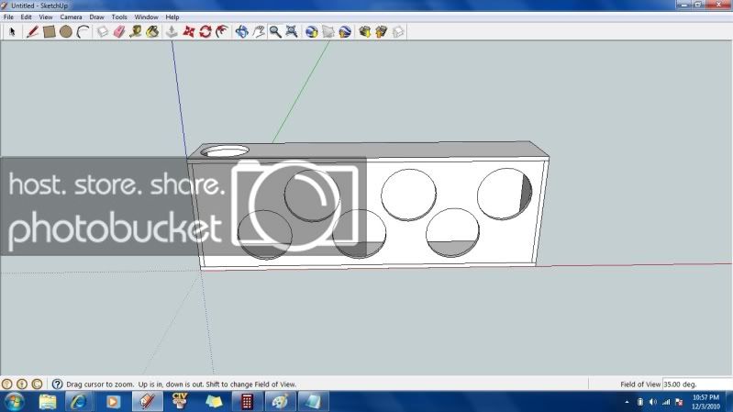Image resolution: width=733 pixels, height=412 pixels.
Task: Click the oval hole on the box top
Action: click(225, 151)
